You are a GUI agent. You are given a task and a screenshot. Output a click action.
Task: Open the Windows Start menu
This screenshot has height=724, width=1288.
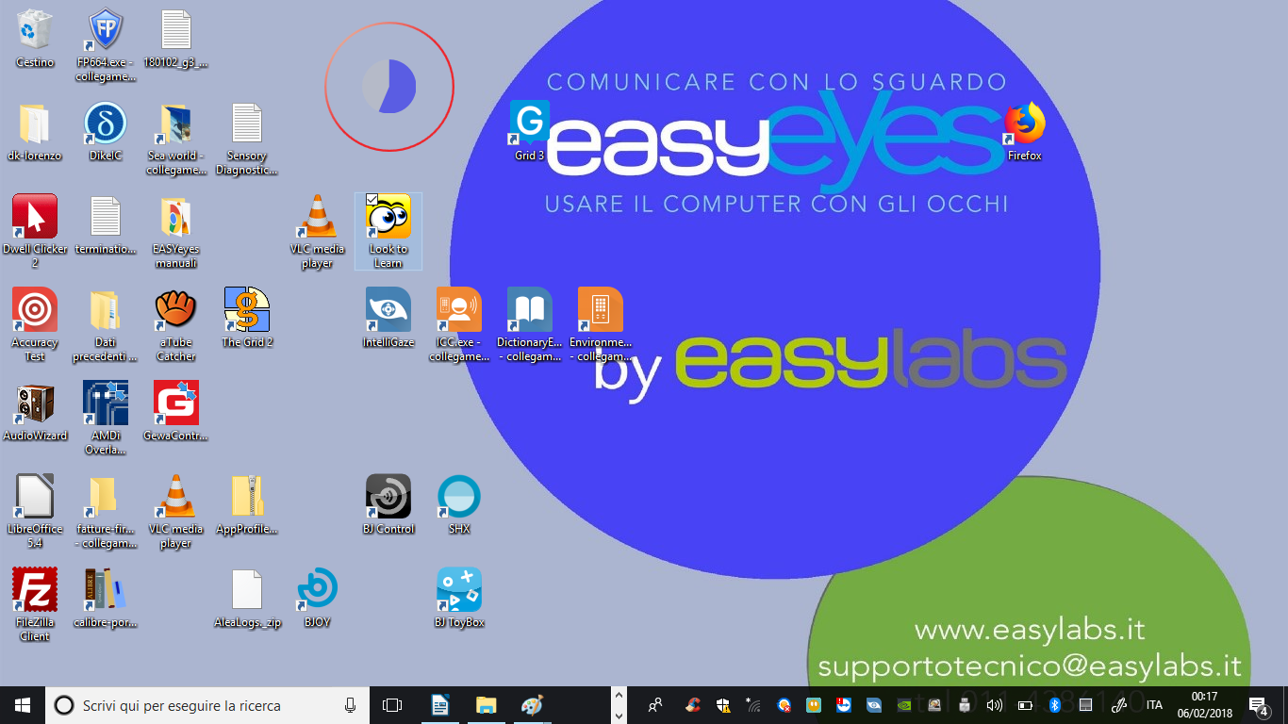point(23,705)
